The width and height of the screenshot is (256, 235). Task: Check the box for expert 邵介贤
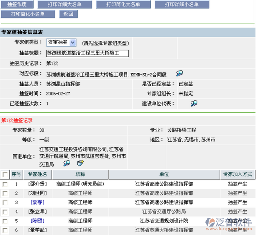[x=5, y=184]
